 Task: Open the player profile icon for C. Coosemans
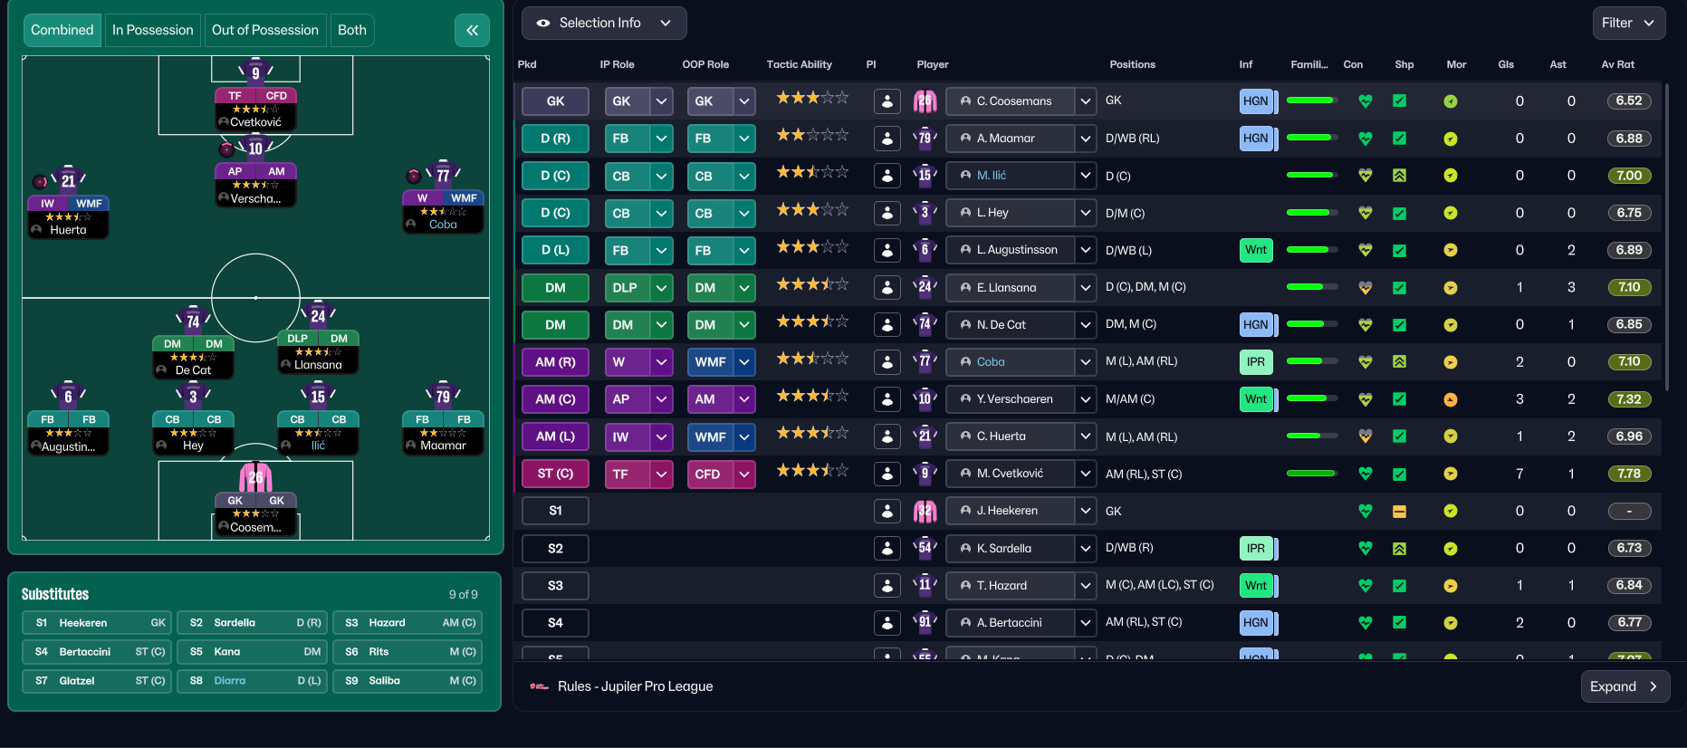click(887, 101)
